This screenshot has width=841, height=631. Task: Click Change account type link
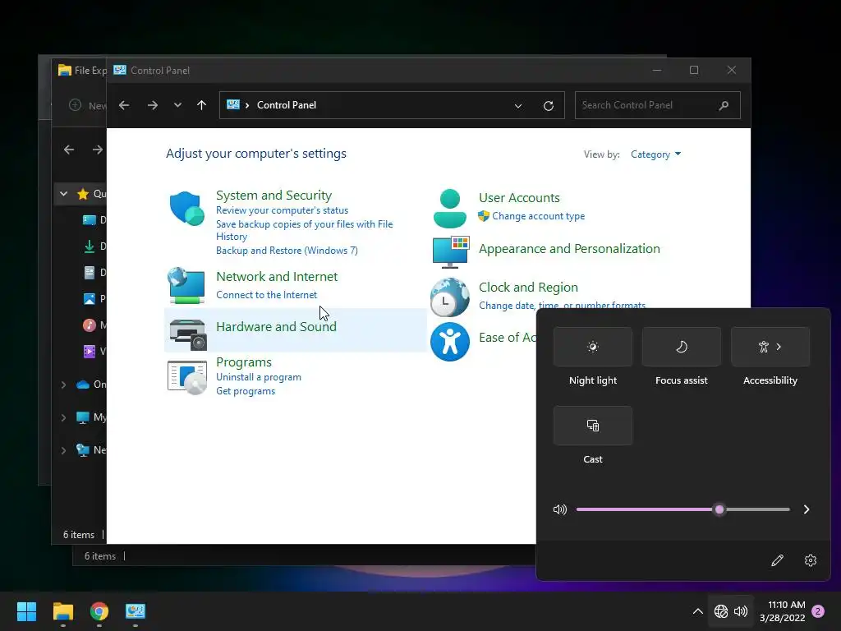pyautogui.click(x=539, y=216)
